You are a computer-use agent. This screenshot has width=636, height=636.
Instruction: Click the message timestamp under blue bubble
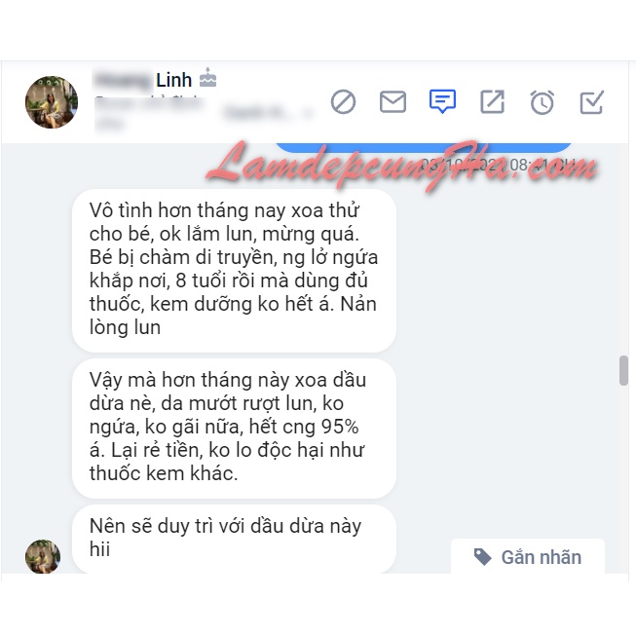click(x=498, y=165)
